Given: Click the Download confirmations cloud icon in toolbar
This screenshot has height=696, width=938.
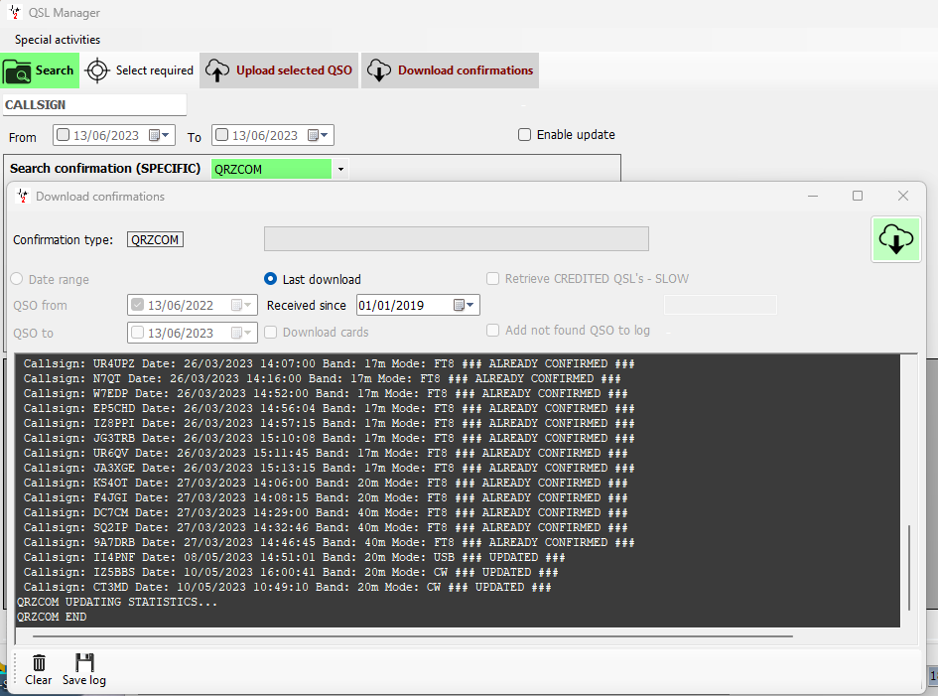Looking at the screenshot, I should coord(379,70).
